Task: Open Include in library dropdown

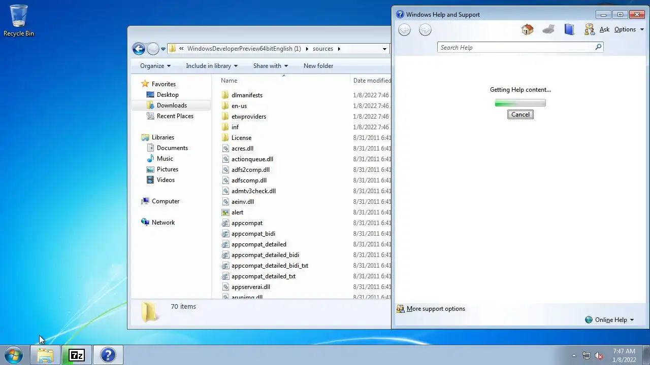Action: click(x=212, y=65)
